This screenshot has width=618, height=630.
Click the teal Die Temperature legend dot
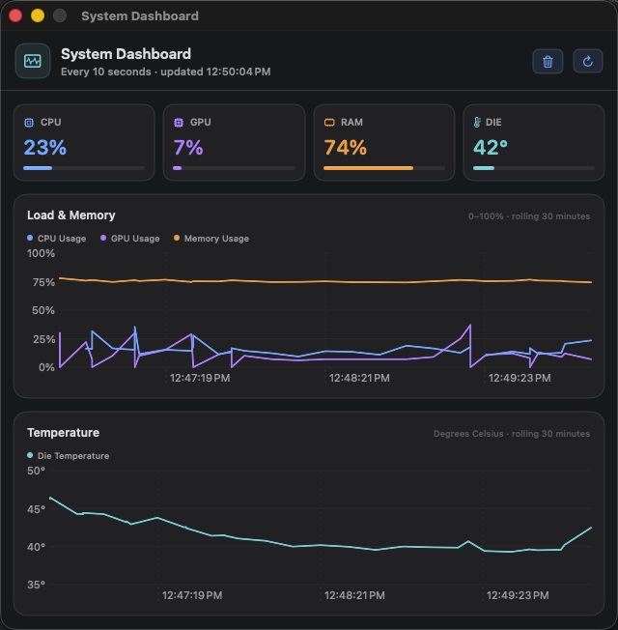point(30,455)
